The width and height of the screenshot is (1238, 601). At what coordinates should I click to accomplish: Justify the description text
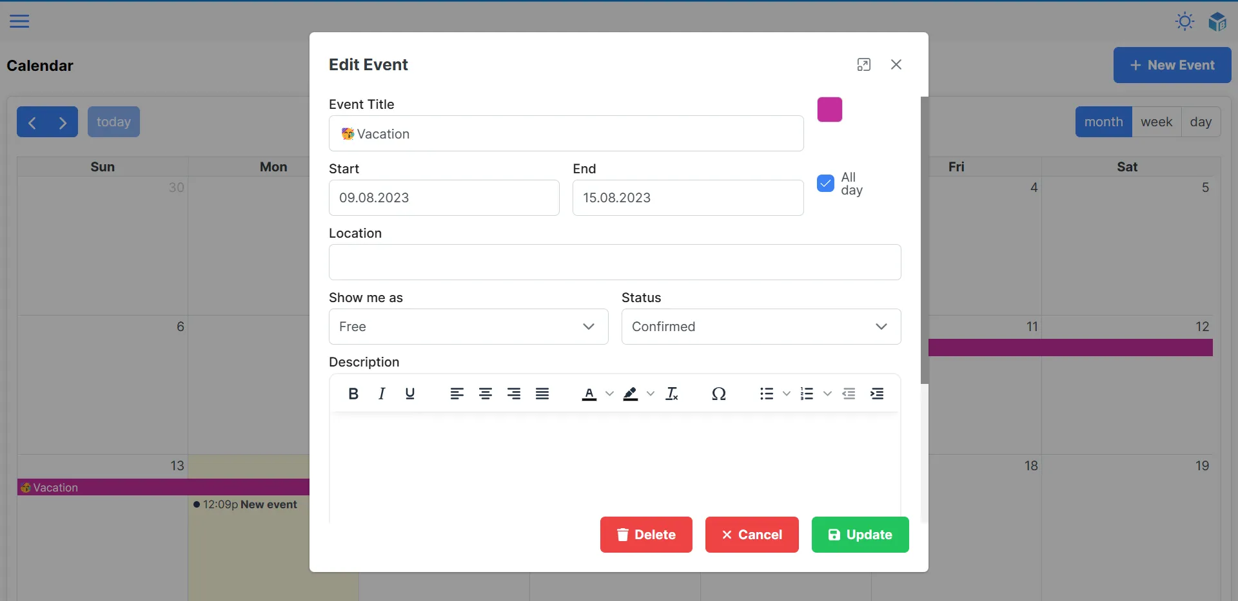542,394
